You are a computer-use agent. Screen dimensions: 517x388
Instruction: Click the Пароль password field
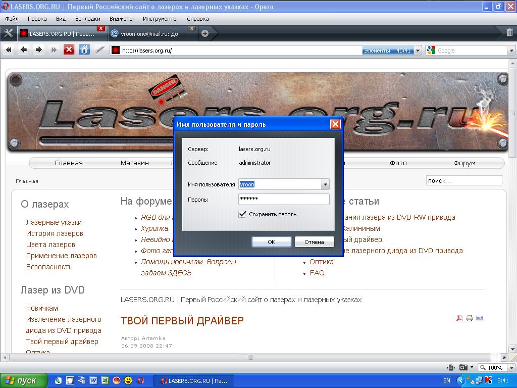click(x=284, y=199)
